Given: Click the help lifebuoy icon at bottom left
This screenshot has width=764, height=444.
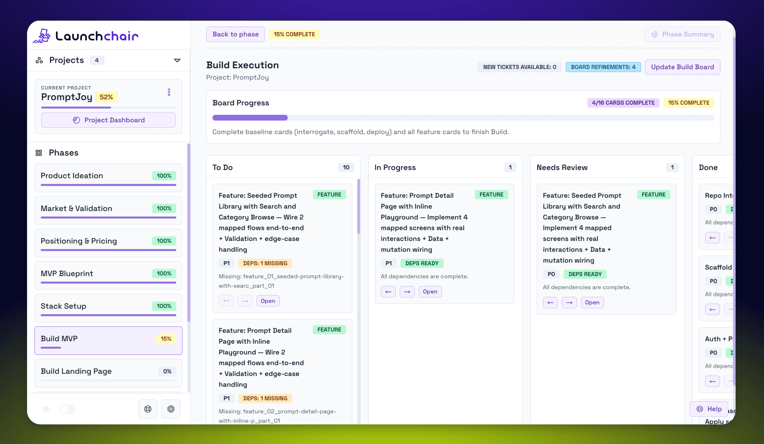Looking at the screenshot, I should pyautogui.click(x=148, y=409).
